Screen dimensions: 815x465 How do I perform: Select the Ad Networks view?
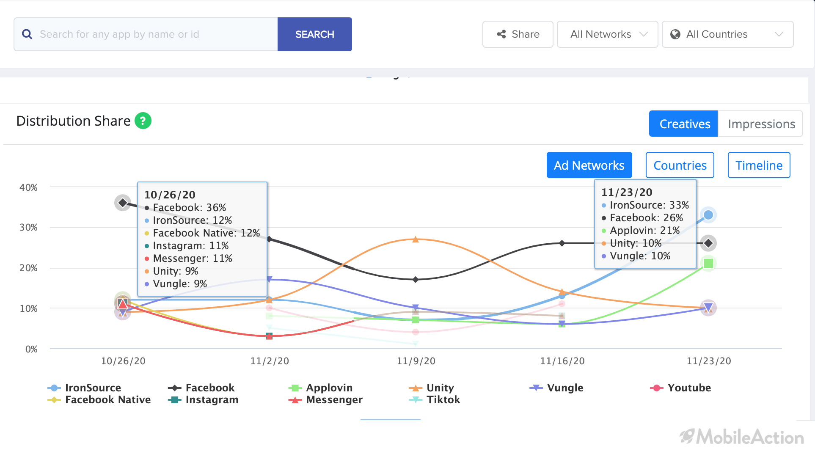pos(589,165)
